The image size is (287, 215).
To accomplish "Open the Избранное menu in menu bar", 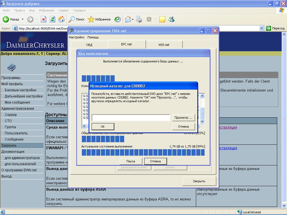I will click(x=47, y=10).
